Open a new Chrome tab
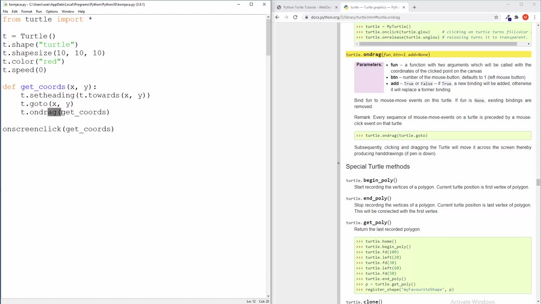 coord(414,7)
